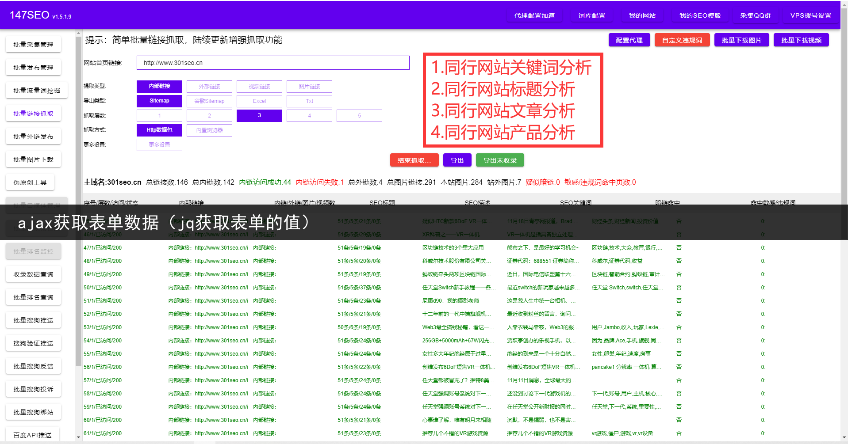848x444 pixels.
Task: Select 批量外链发布 from the sidebar
Action: tap(33, 136)
